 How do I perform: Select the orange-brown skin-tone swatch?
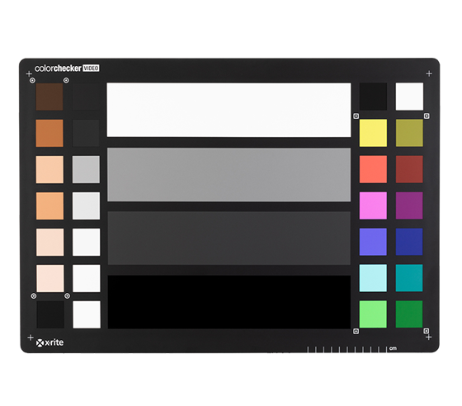pyautogui.click(x=49, y=133)
